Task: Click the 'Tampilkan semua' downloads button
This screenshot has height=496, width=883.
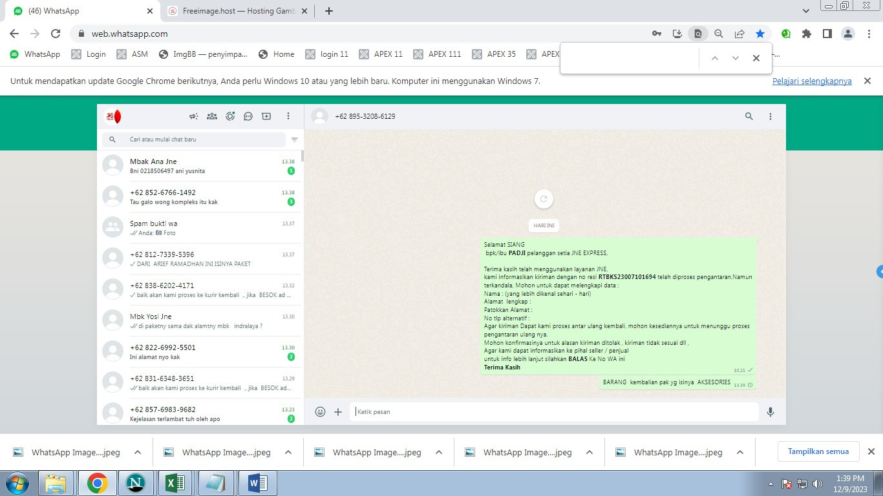Action: (818, 451)
